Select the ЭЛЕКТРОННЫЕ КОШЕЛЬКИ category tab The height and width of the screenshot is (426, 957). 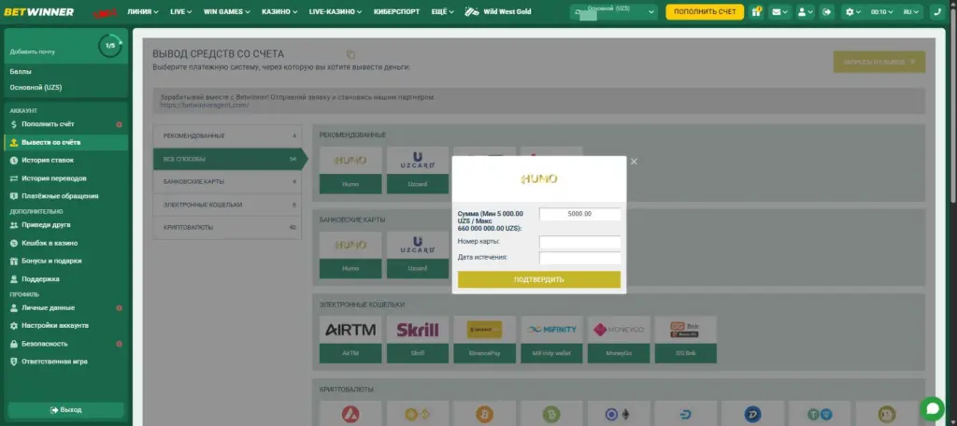pyautogui.click(x=227, y=205)
